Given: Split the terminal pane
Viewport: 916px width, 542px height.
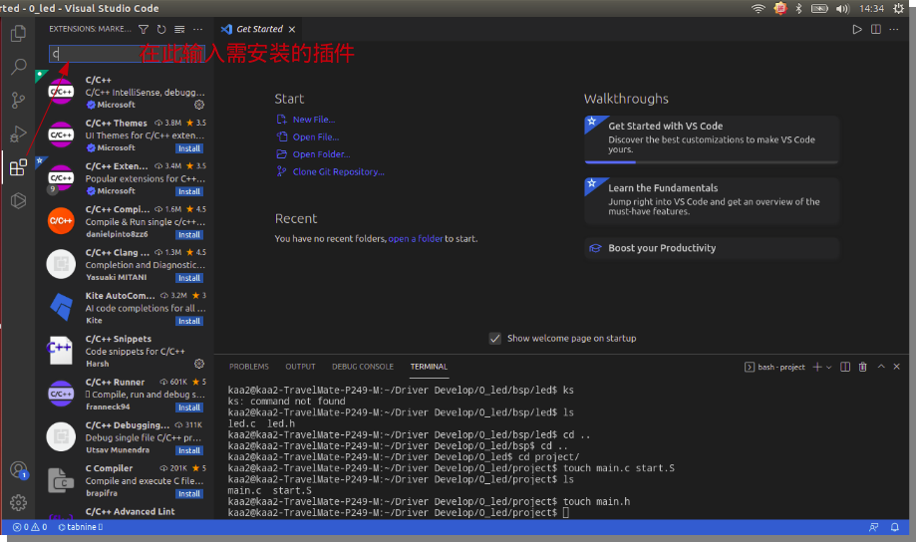Looking at the screenshot, I should tap(844, 367).
